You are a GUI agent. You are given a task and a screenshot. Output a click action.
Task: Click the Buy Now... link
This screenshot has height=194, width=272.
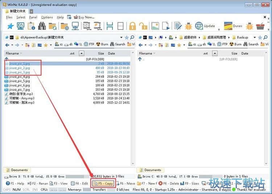[x=84, y=17]
